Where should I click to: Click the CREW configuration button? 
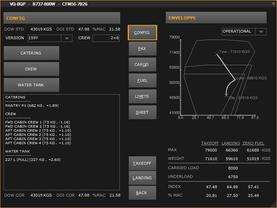tap(31, 69)
